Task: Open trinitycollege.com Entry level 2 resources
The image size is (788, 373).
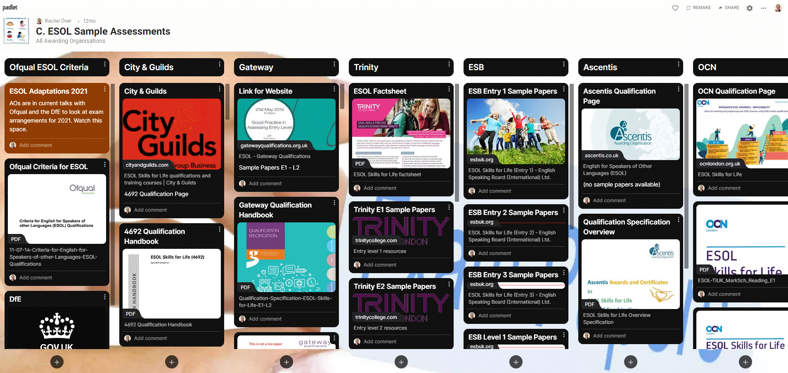Action: tap(401, 309)
